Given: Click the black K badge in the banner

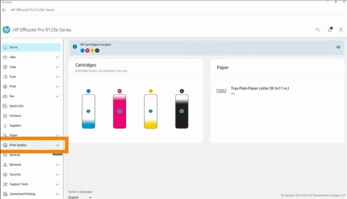Looking at the screenshot, I should pos(97,51).
